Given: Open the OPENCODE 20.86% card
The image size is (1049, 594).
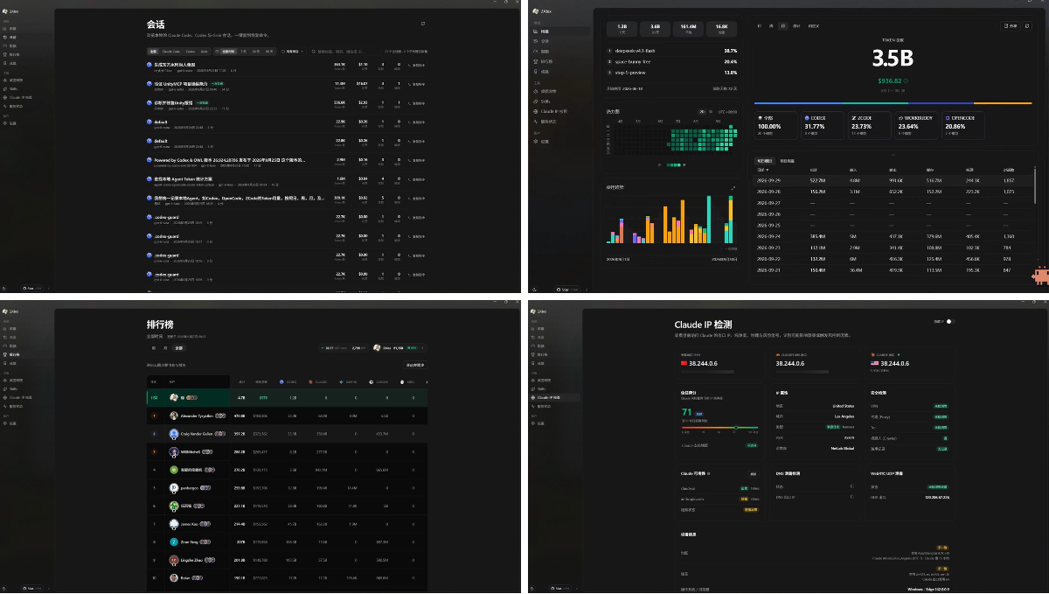Looking at the screenshot, I should 963,126.
